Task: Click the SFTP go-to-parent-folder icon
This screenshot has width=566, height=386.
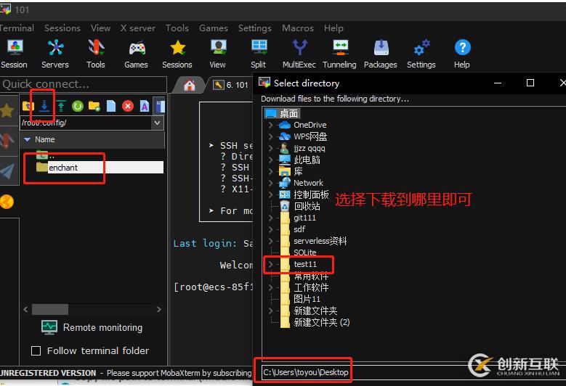Action: pos(28,106)
